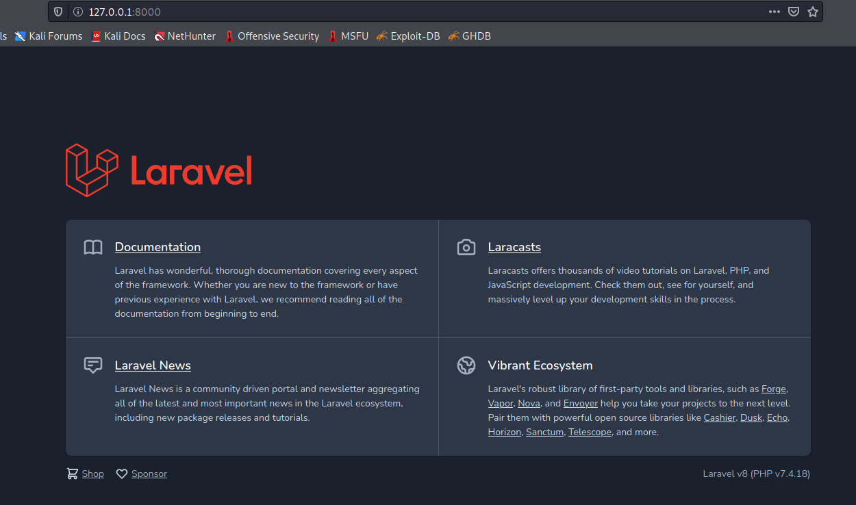This screenshot has height=505, width=856.
Task: Click the globe Vibrant Ecosystem icon
Action: tap(466, 365)
